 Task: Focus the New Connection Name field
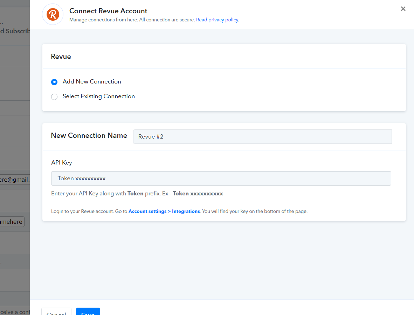[x=262, y=136]
